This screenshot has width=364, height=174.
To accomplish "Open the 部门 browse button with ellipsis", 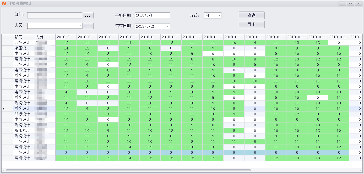I will tap(88, 16).
